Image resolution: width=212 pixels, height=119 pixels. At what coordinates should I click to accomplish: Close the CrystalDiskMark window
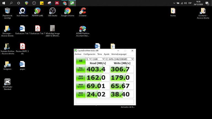pyautogui.click(x=132, y=51)
